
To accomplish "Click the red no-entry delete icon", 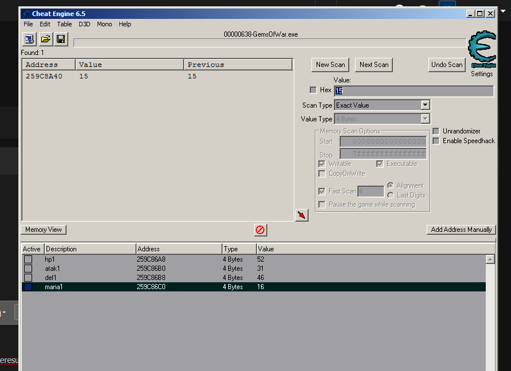I will pos(260,230).
